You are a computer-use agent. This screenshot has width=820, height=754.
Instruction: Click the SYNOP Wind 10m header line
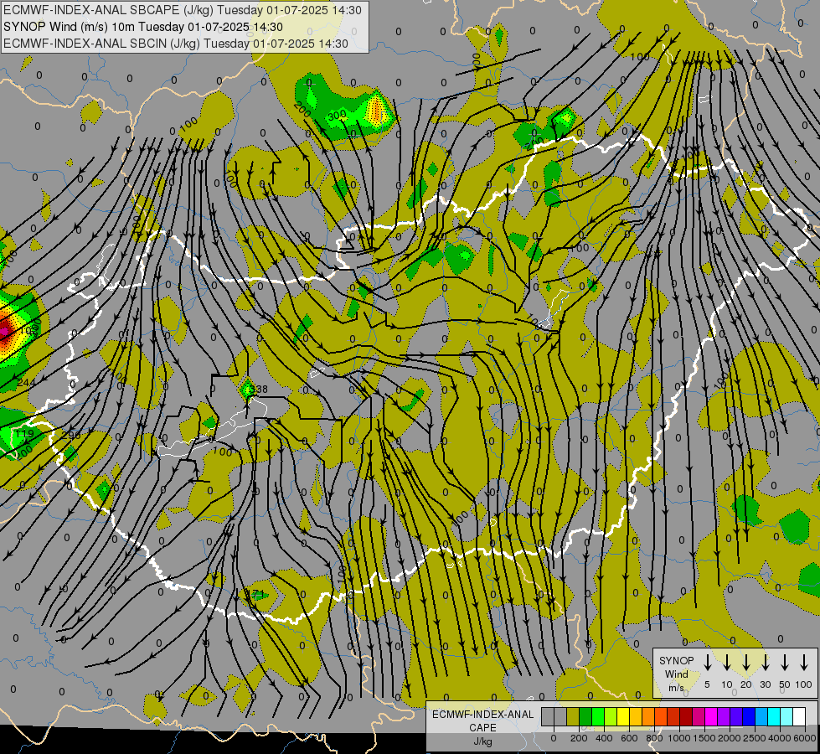142,27
